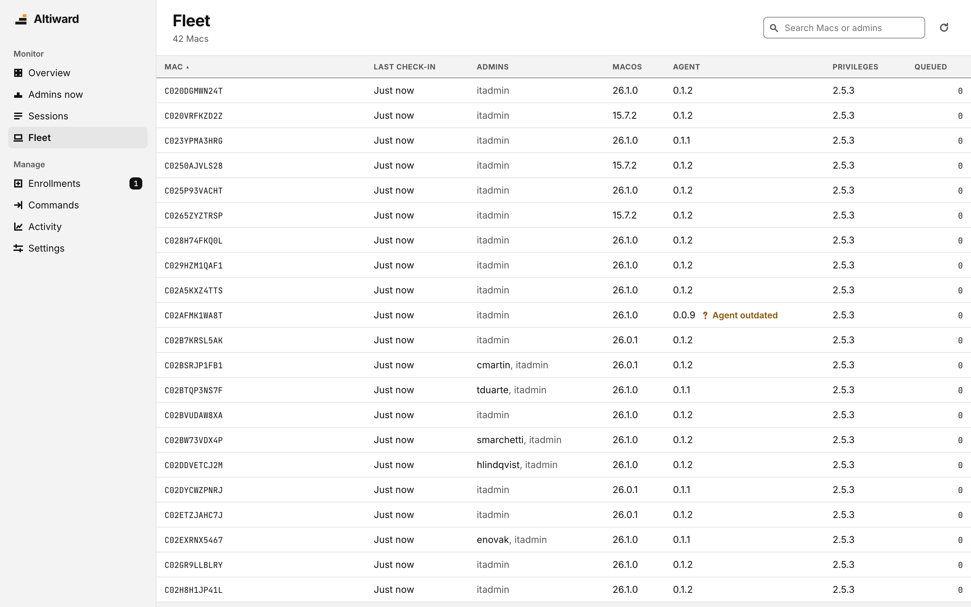This screenshot has width=971, height=607.
Task: Open Enrollments in the sidebar
Action: pos(78,183)
